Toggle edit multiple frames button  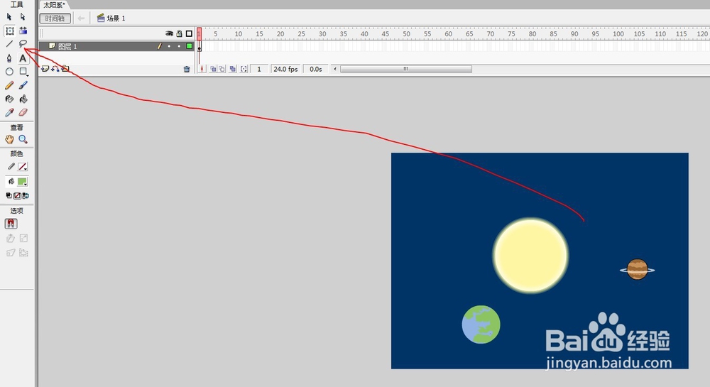click(233, 69)
